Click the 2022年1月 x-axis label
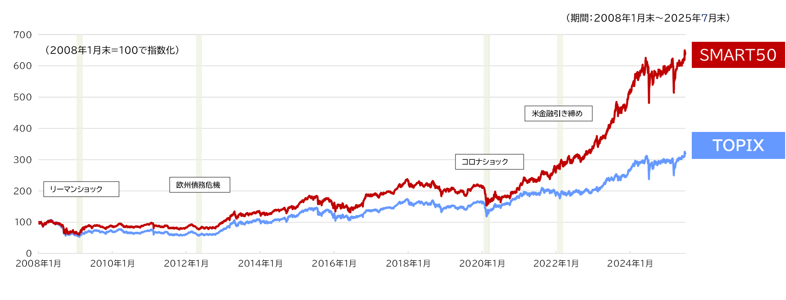This screenshot has height=300, width=786. pos(556,263)
